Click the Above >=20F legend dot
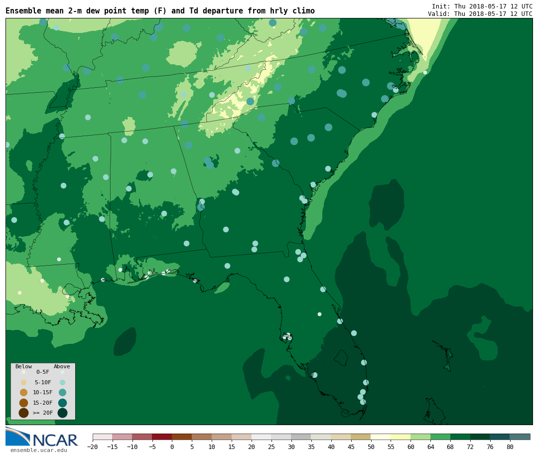This screenshot has width=538, height=456. tap(62, 413)
